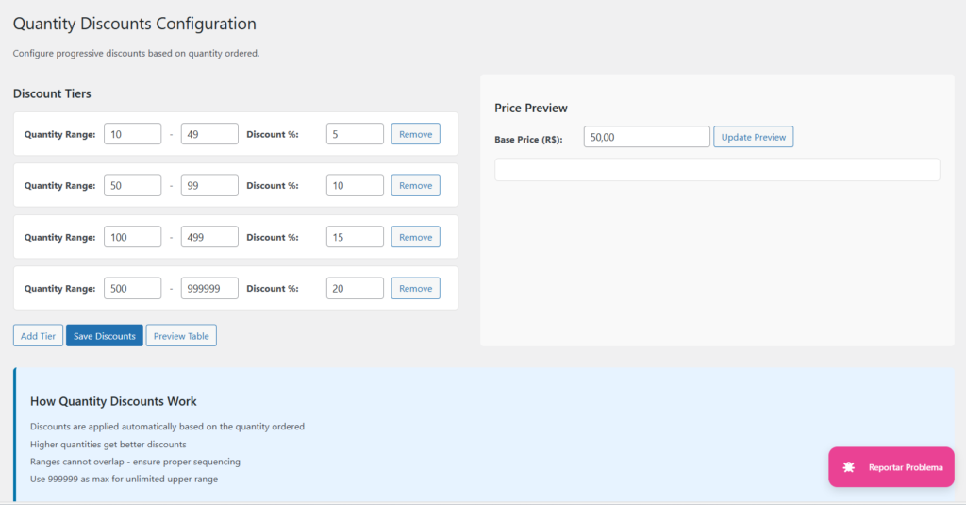
Task: Remove the 50-99 quantity discount tier
Action: pos(415,186)
